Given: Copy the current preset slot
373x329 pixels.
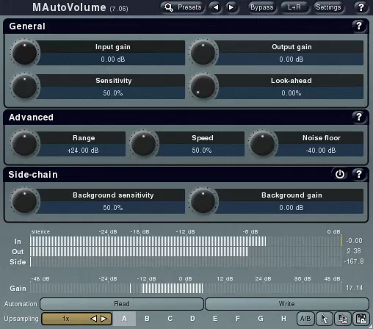Looking at the screenshot, I should tap(343, 319).
